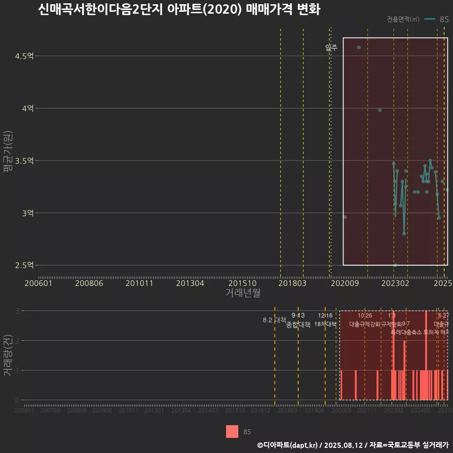Viewport: 453px width, 453px height.
Task: Click 201510 on the price chart x-axis
Action: click(243, 284)
